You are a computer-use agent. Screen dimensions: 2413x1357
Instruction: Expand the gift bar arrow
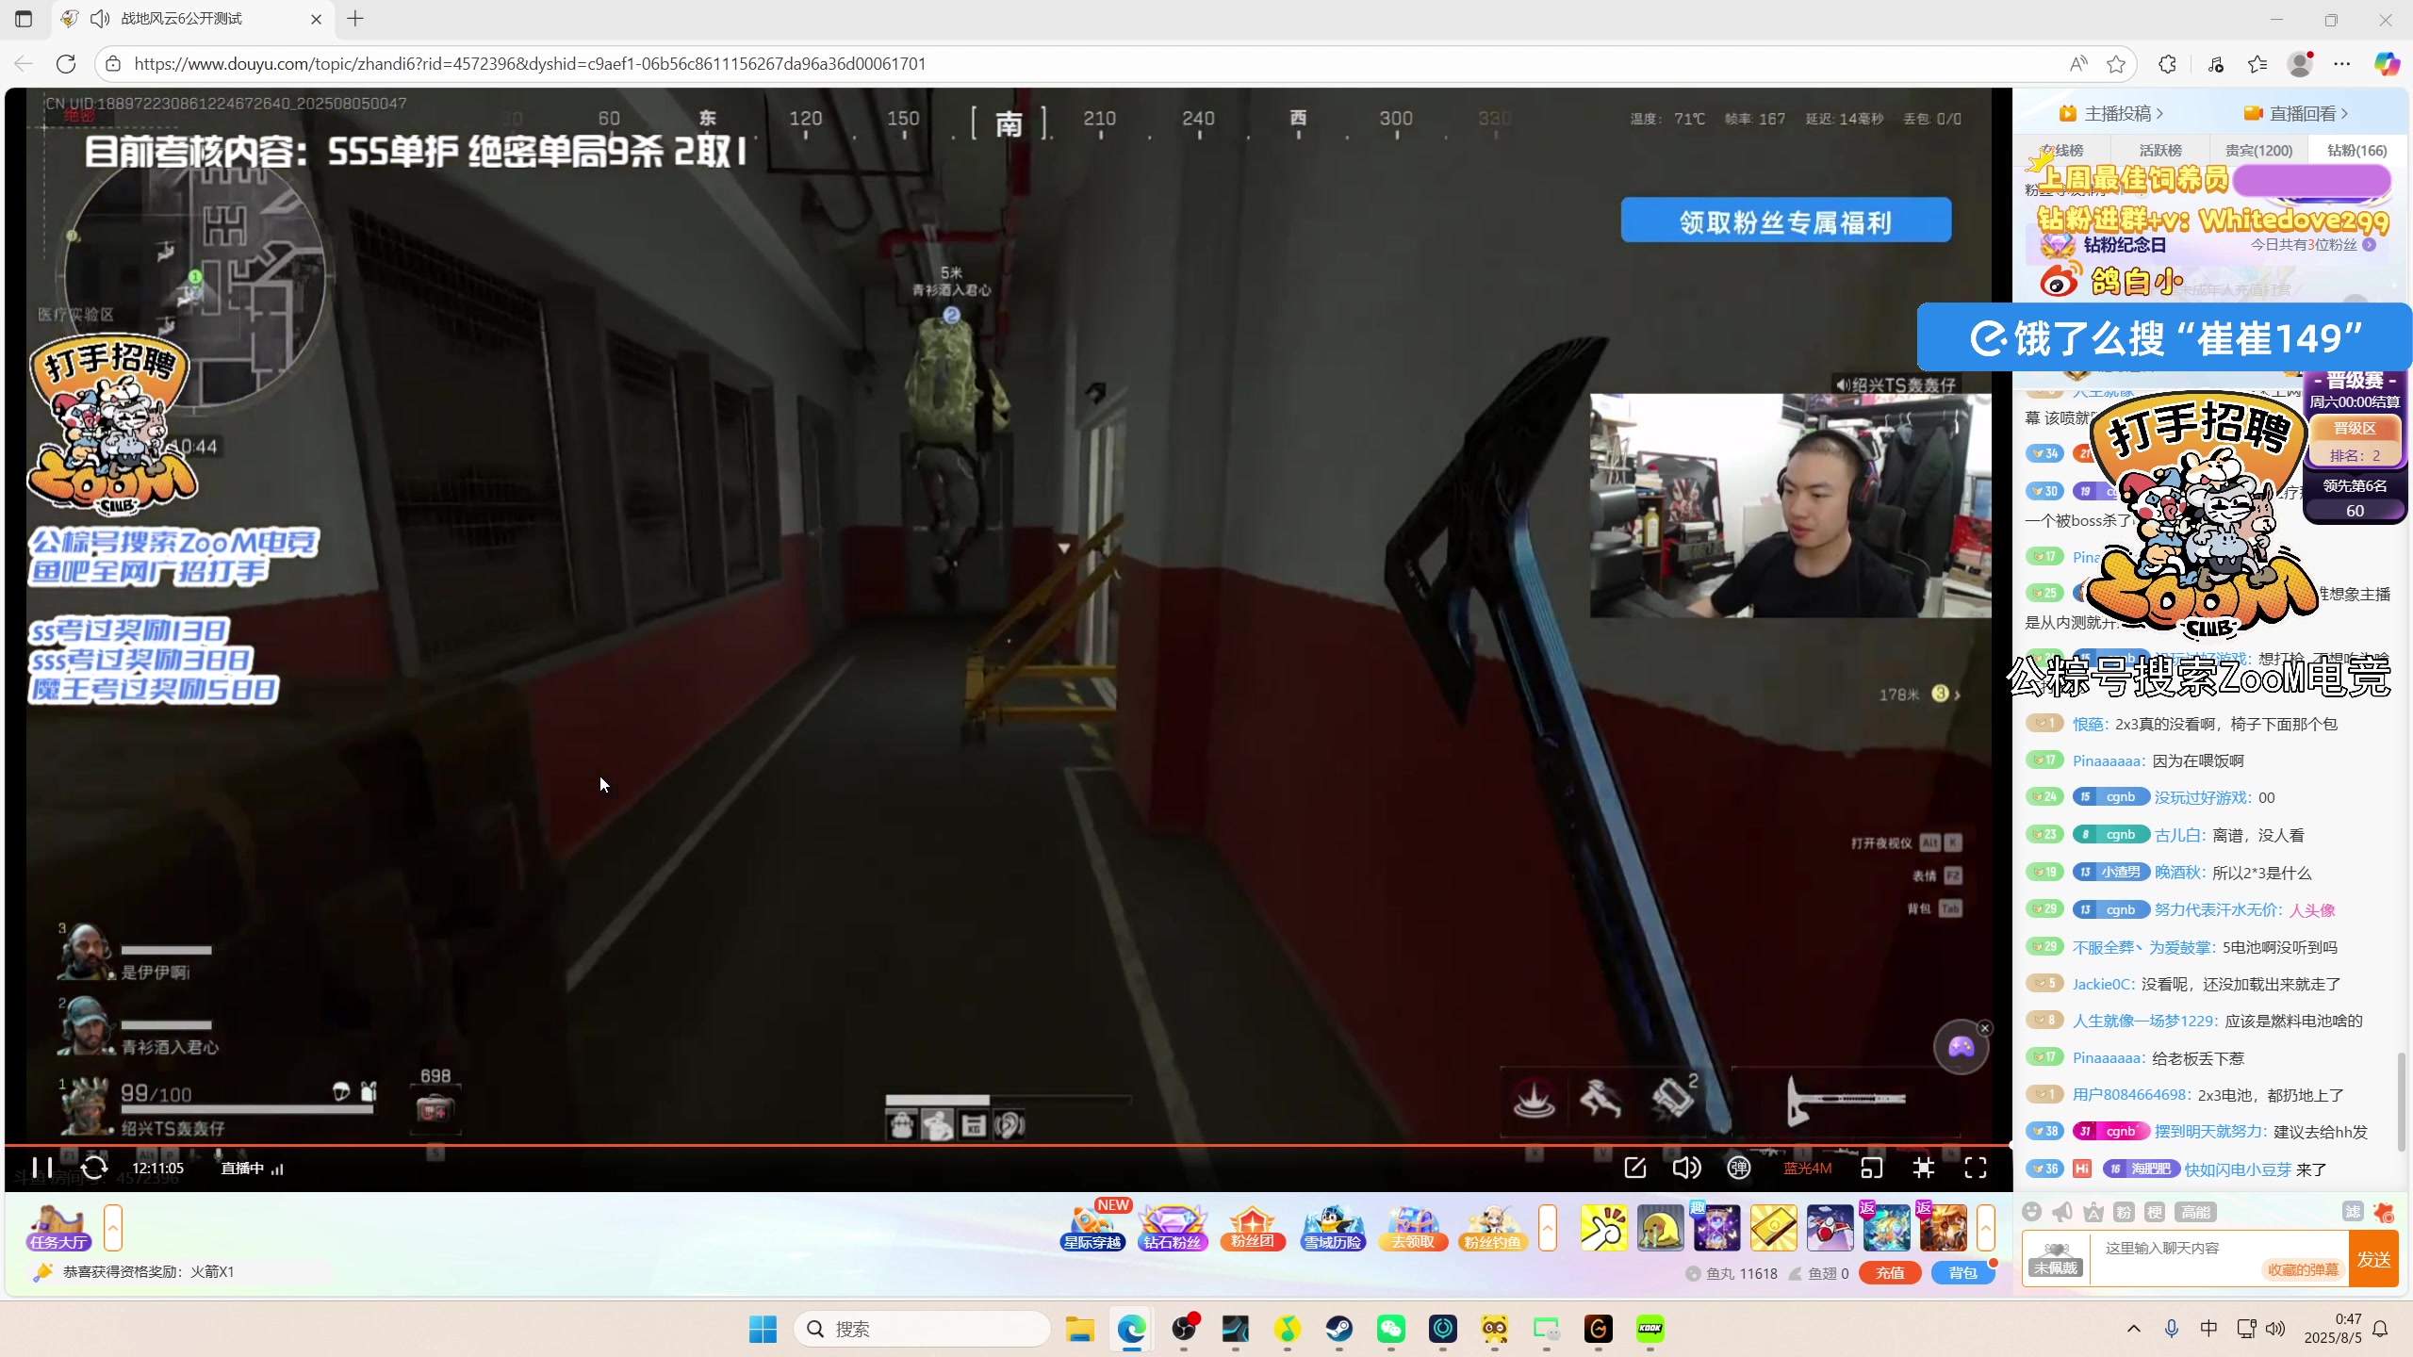coord(1986,1228)
